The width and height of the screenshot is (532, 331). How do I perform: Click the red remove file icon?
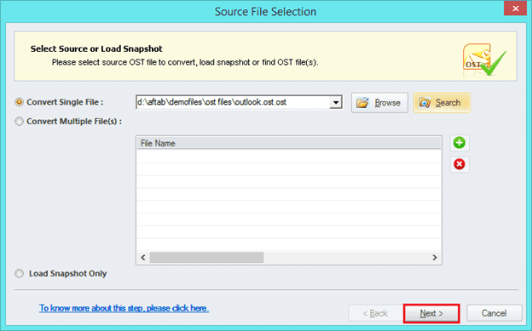[460, 164]
